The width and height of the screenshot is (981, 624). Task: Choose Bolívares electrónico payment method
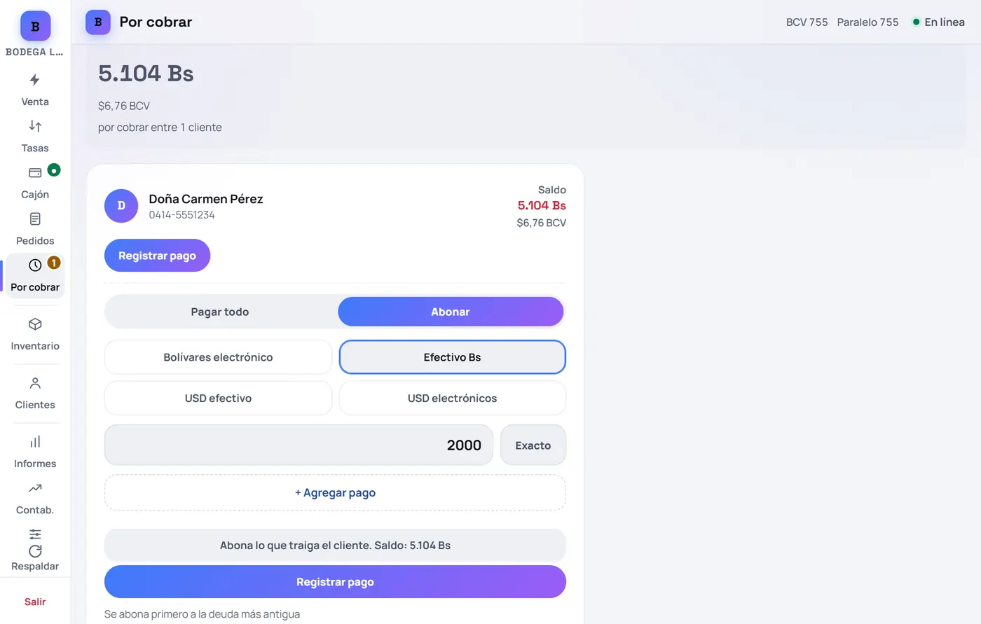pyautogui.click(x=218, y=357)
